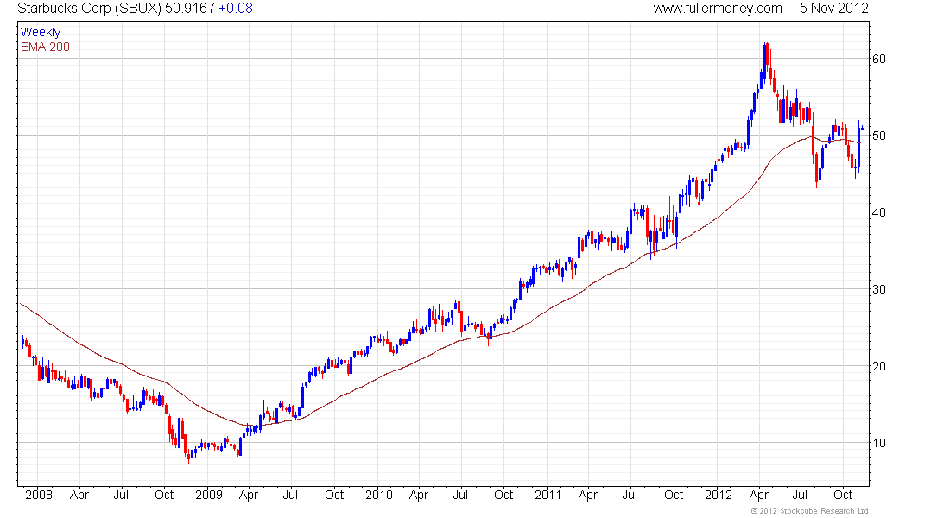Click the 5 Nov 2012 date label
This screenshot has width=950, height=518.
(833, 9)
